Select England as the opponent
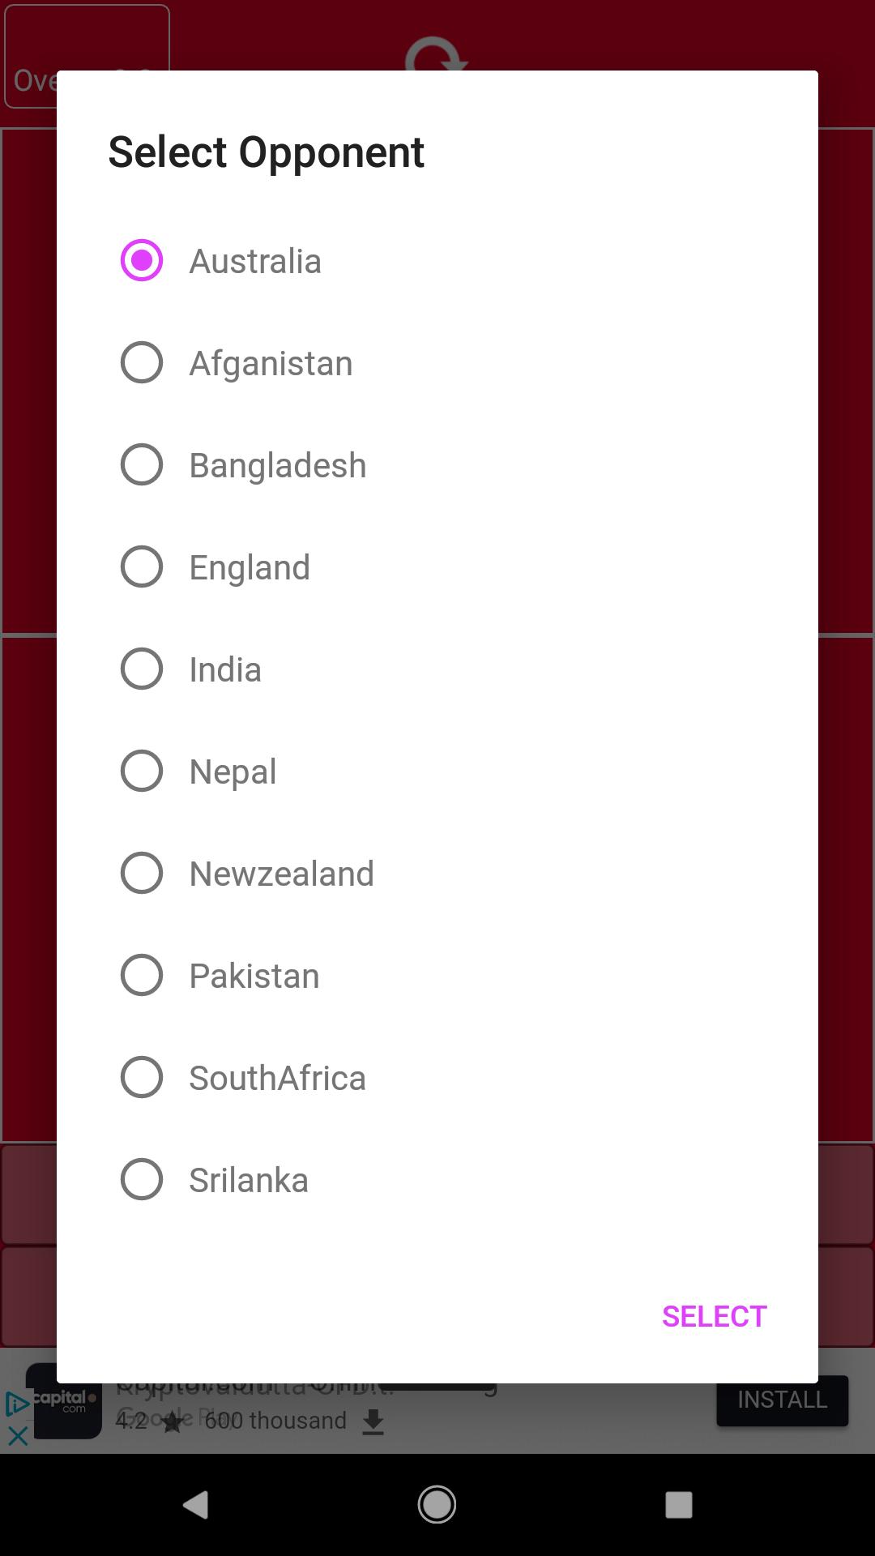This screenshot has width=875, height=1556. pos(142,566)
